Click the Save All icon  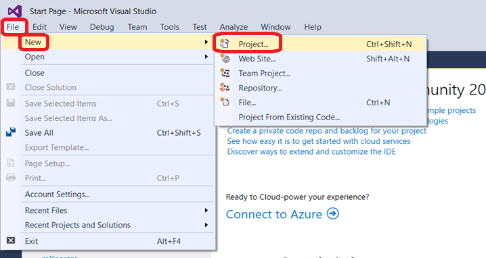coord(11,132)
